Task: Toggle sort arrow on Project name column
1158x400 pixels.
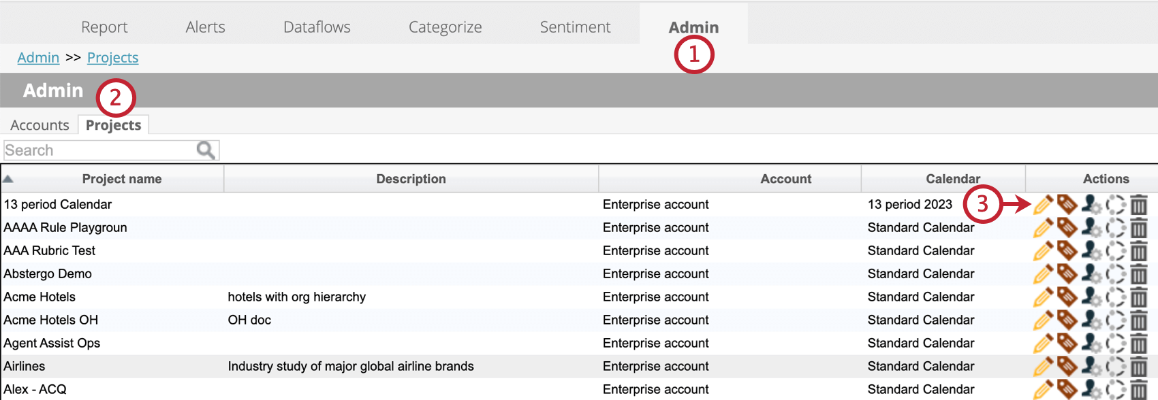Action: [8, 179]
